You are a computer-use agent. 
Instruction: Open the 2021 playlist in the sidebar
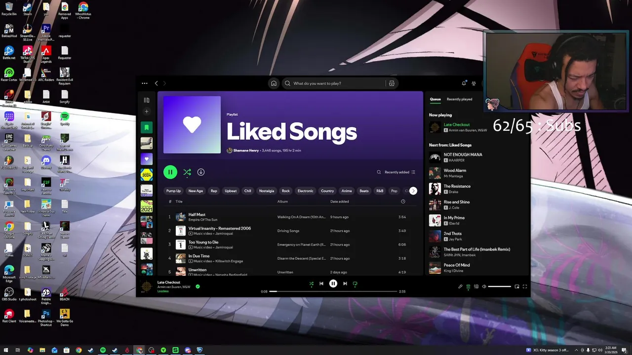click(x=146, y=206)
